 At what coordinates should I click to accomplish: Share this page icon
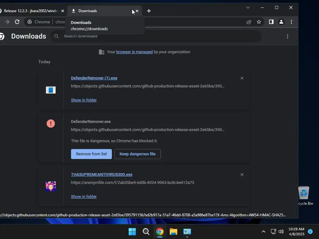[249, 22]
